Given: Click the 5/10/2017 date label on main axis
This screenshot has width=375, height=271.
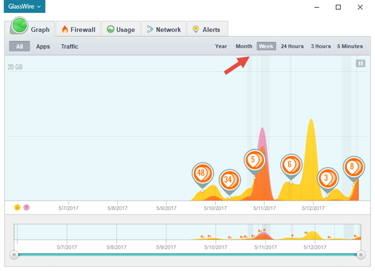Looking at the screenshot, I should [x=215, y=208].
